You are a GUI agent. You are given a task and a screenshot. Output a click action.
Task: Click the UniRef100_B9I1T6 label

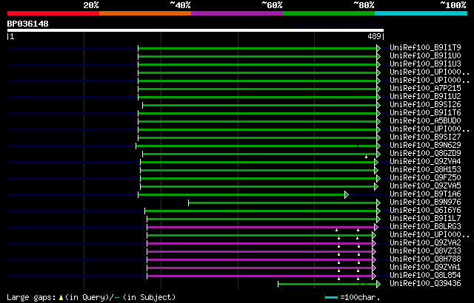[425, 113]
